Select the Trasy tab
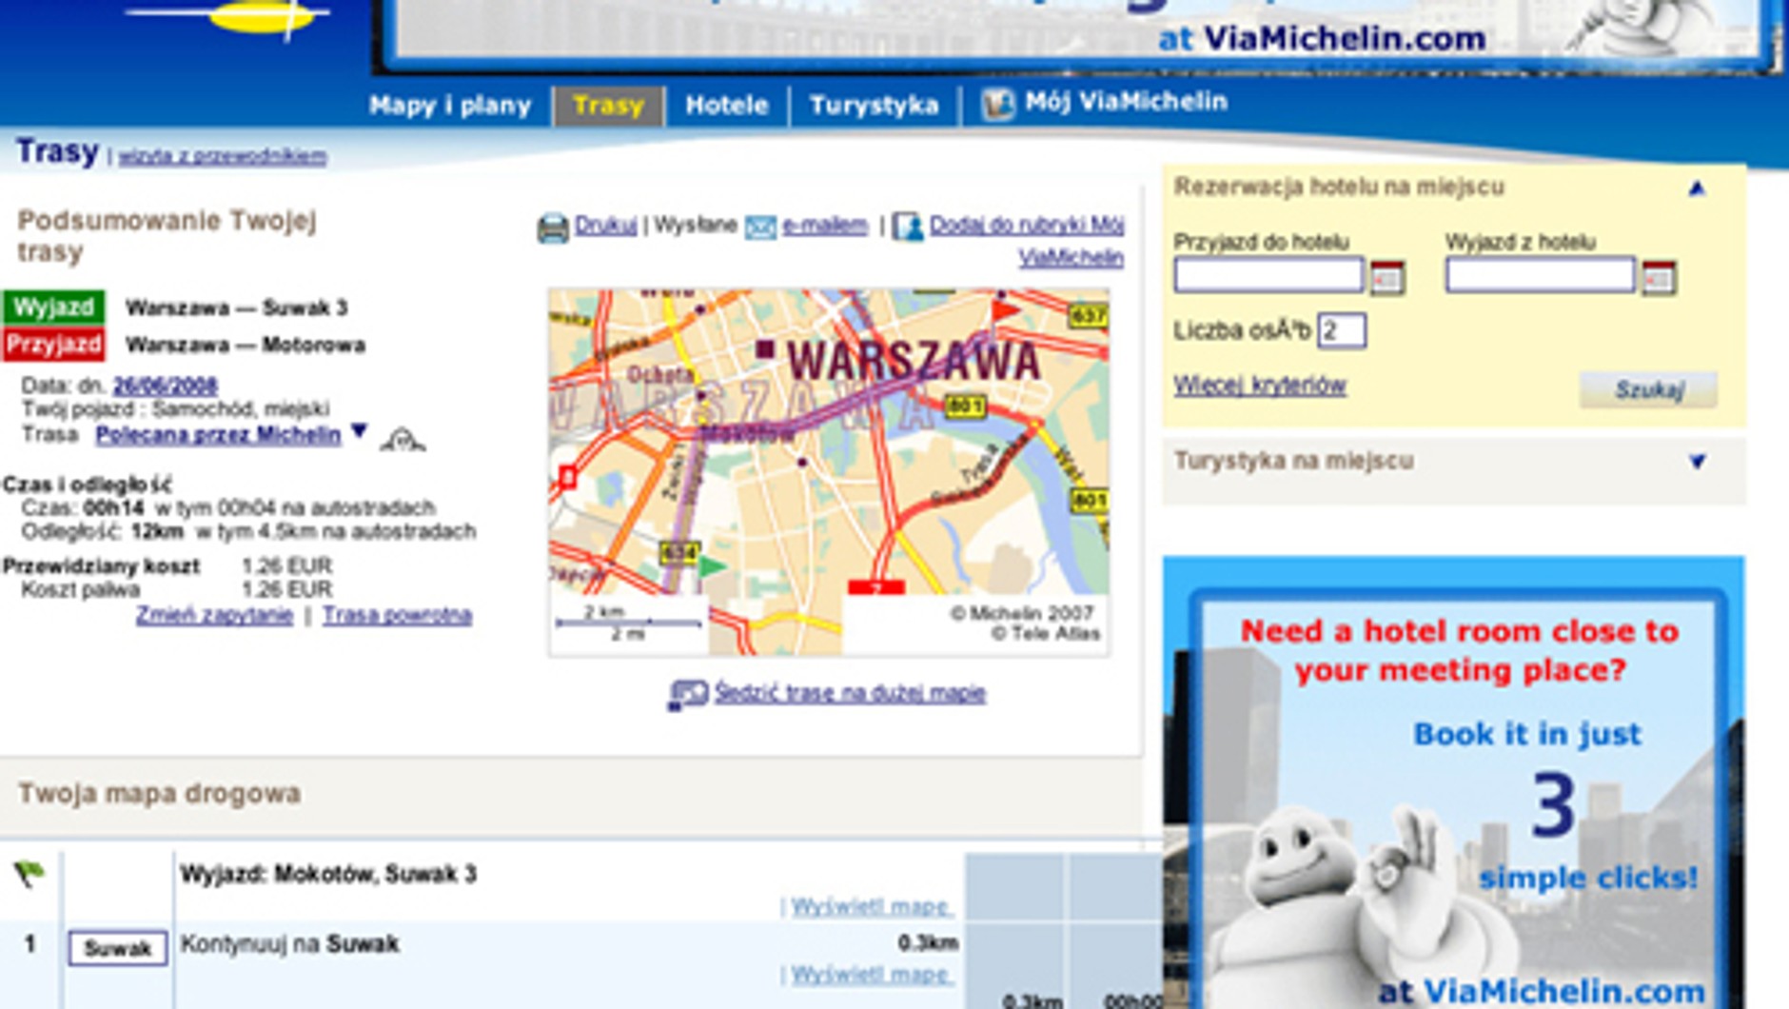This screenshot has width=1789, height=1009. point(608,105)
